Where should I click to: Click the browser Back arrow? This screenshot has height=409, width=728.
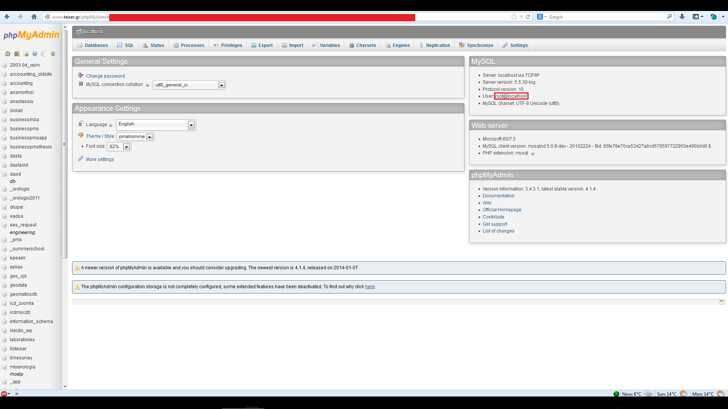(x=7, y=17)
